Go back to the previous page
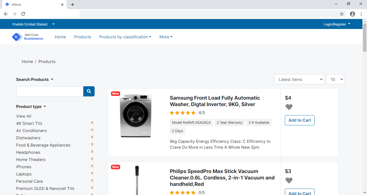The width and height of the screenshot is (367, 195). point(6,14)
